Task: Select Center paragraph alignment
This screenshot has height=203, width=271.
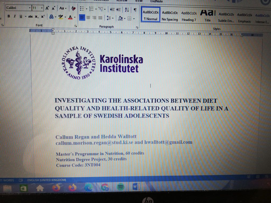Action: click(x=88, y=18)
